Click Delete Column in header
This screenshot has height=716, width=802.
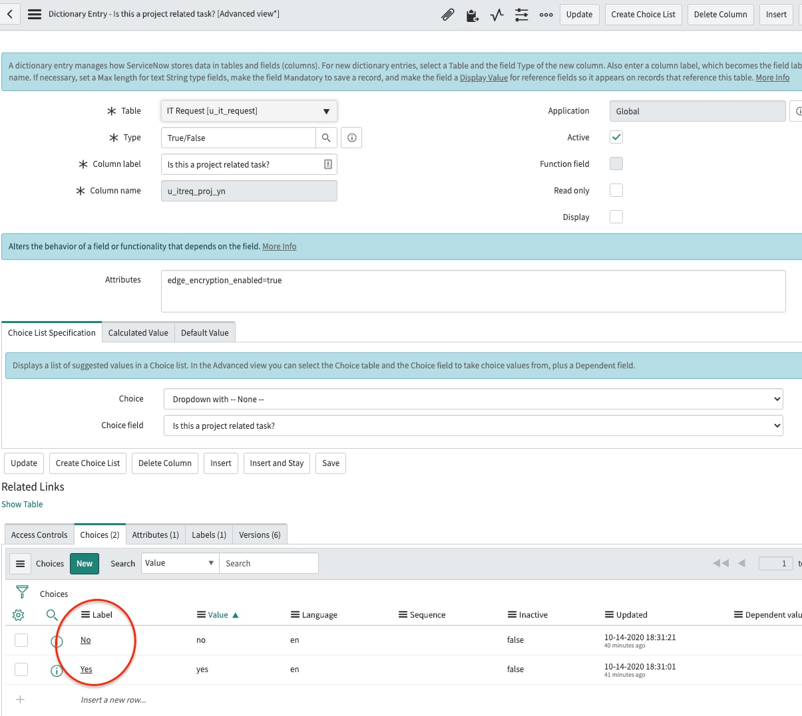(720, 14)
